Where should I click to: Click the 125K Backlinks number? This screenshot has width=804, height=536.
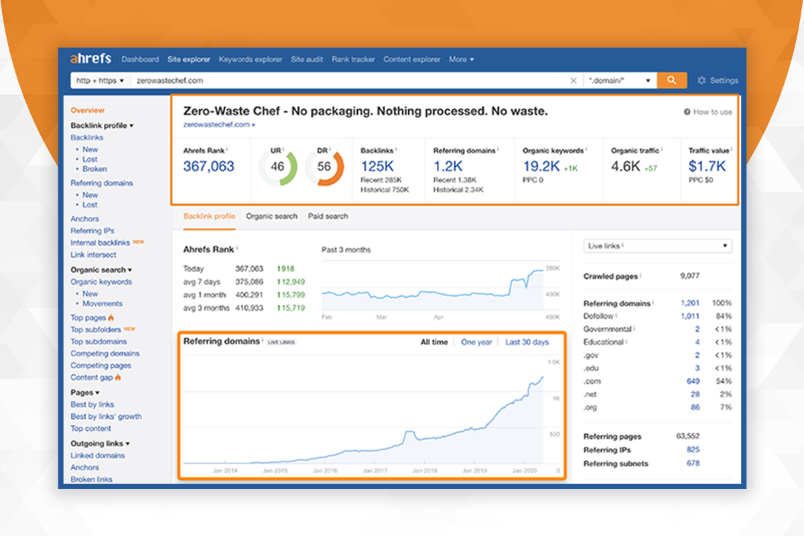[377, 166]
